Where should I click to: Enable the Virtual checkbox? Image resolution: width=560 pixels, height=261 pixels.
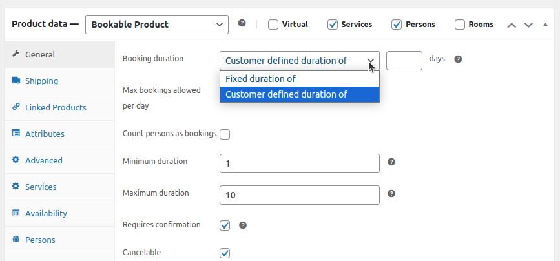pos(273,25)
